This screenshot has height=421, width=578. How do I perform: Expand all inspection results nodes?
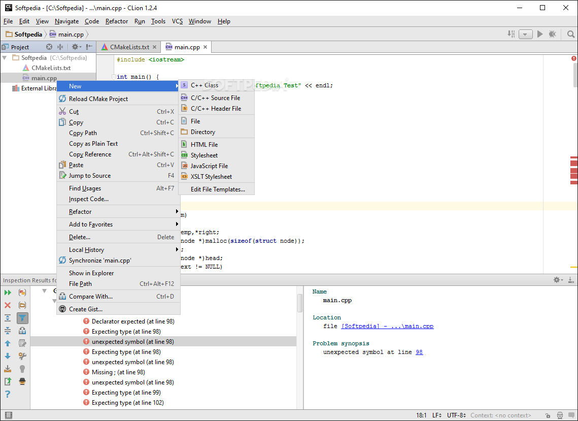coord(8,318)
